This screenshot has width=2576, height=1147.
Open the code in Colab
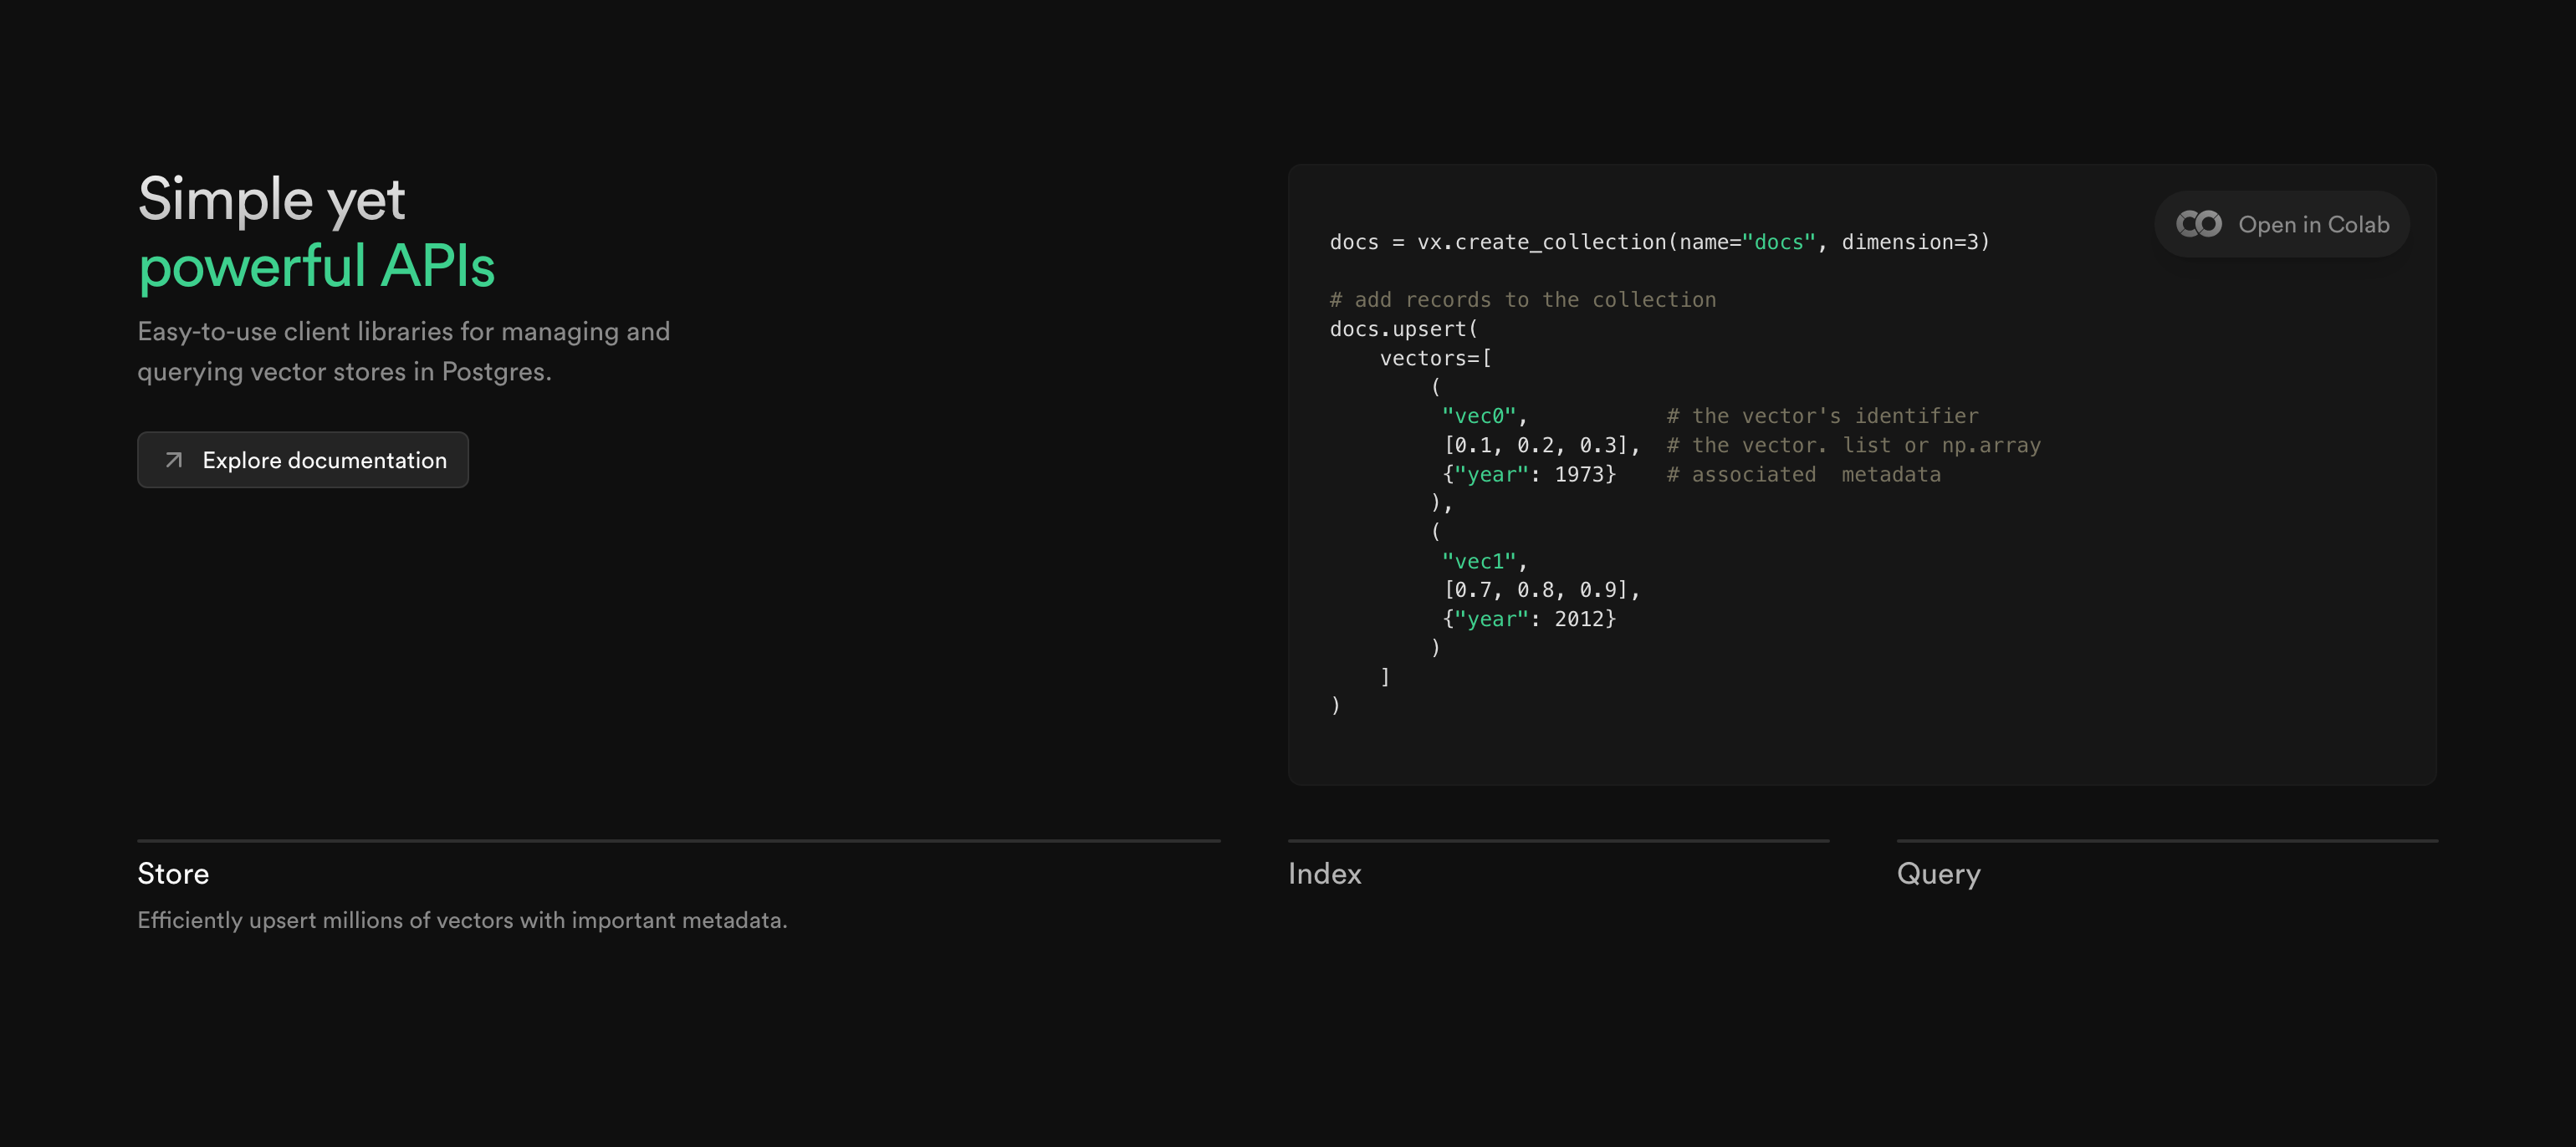(2312, 224)
